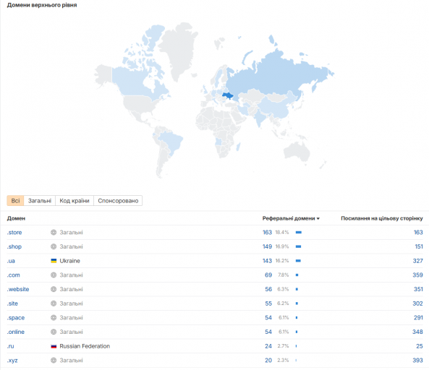429x370 pixels.
Task: Click target page links value 351
Action: click(x=418, y=289)
